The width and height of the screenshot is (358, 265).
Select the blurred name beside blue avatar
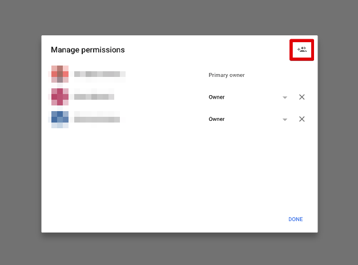[x=97, y=119]
